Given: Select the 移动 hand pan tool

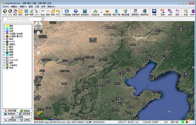Looking at the screenshot, I should pos(43,12).
